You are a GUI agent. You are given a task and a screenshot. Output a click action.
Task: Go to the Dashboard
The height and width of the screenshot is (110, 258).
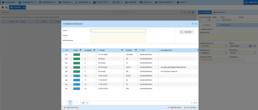tap(9, 2)
